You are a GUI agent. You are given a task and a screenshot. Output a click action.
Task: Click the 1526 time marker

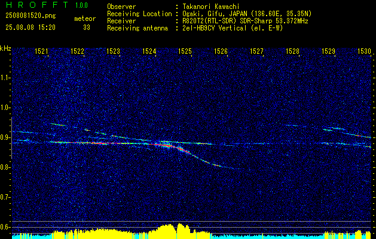pos(221,51)
